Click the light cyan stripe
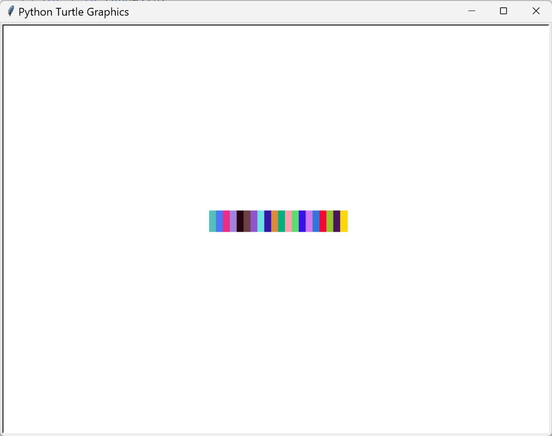Viewport: 552px width, 436px height. tap(261, 221)
